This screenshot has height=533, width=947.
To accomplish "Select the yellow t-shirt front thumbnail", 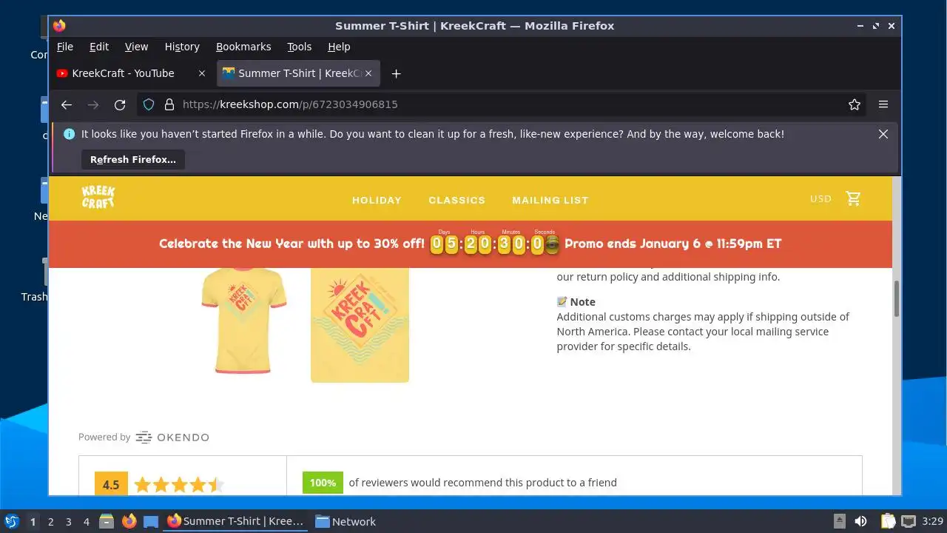I will pyautogui.click(x=243, y=320).
